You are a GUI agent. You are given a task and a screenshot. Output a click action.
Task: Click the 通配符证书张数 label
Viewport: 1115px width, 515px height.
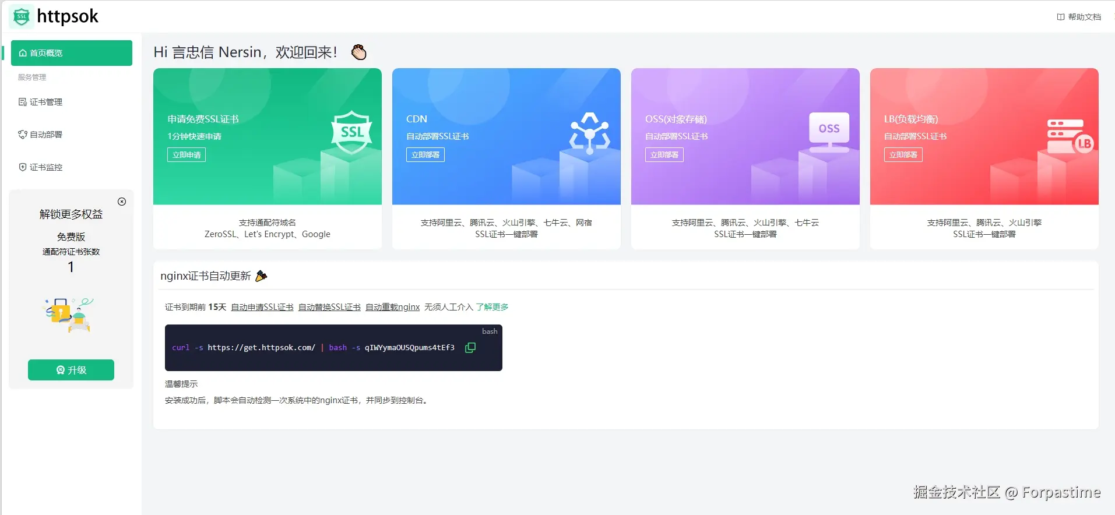(71, 252)
